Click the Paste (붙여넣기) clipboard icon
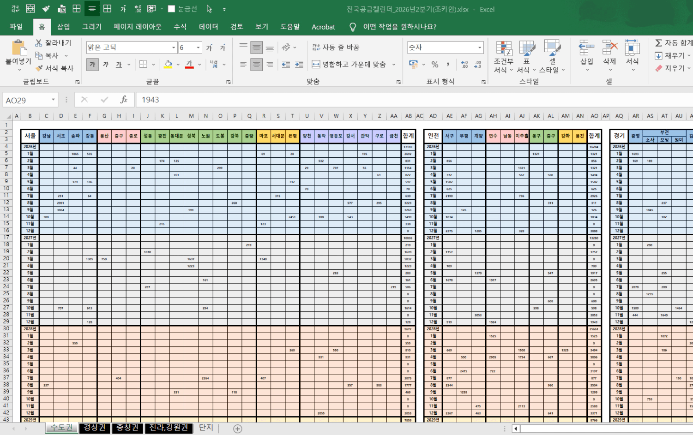693x435 pixels. point(18,48)
